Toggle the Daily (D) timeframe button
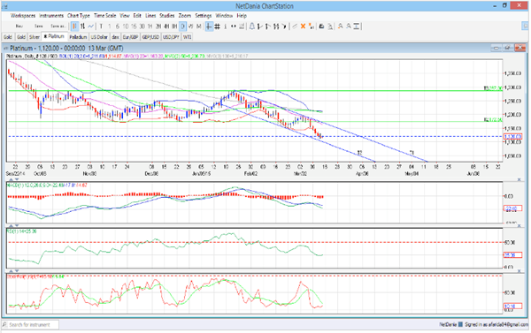 point(182,26)
